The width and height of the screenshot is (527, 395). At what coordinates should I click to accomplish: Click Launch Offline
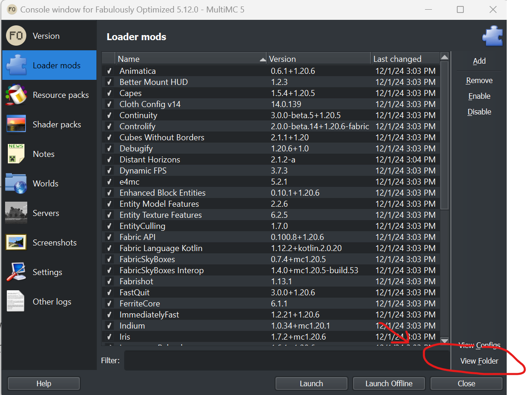tap(389, 383)
